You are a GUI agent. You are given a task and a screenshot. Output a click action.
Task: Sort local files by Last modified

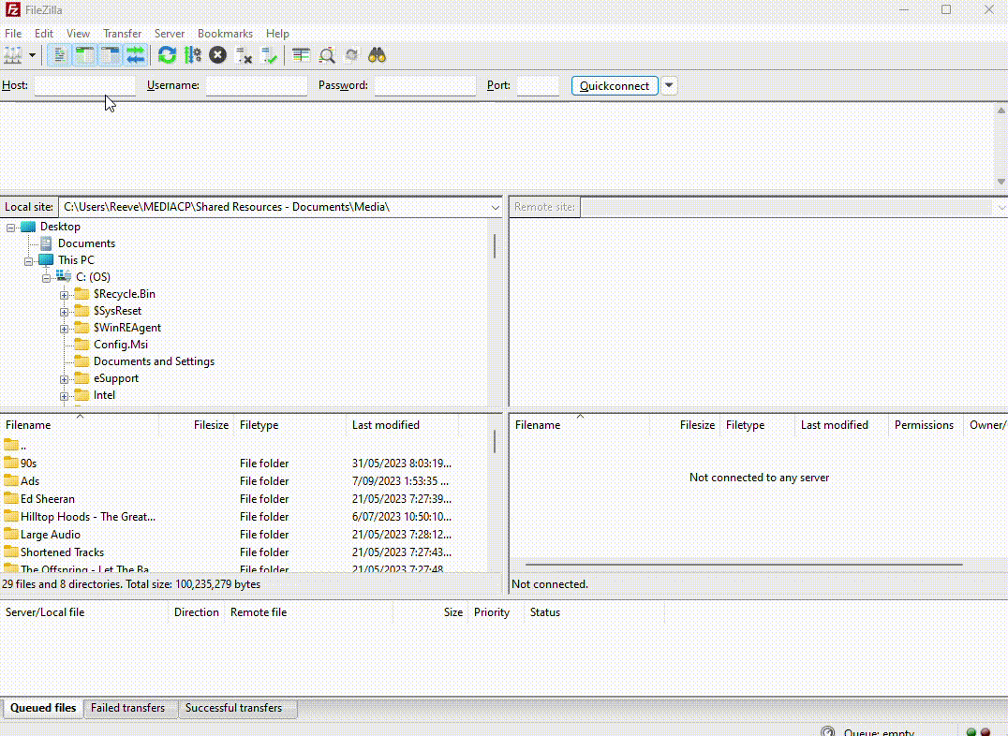[x=403, y=425]
